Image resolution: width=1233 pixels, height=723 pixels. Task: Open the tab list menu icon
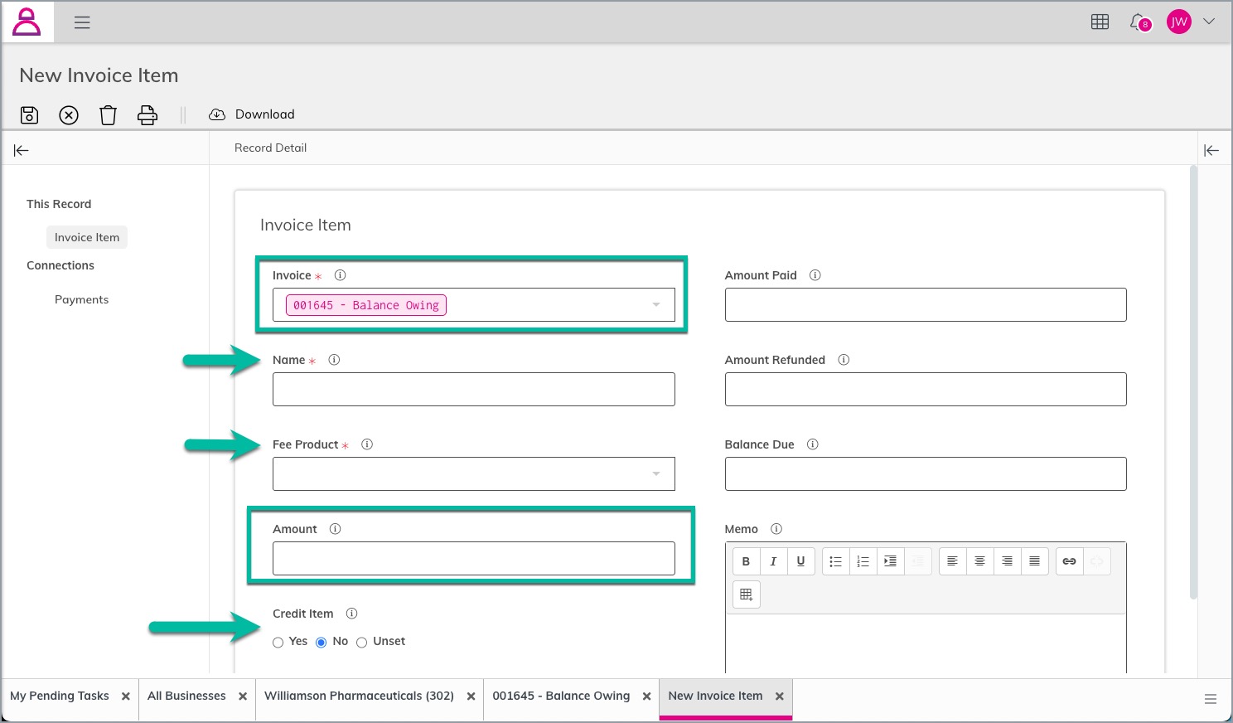(1211, 699)
